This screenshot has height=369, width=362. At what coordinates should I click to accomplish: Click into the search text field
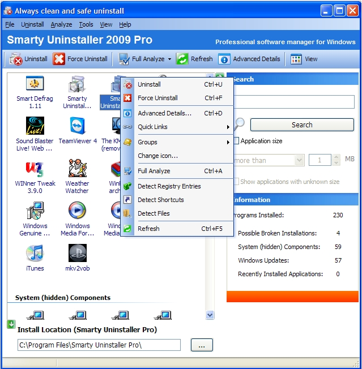(294, 102)
